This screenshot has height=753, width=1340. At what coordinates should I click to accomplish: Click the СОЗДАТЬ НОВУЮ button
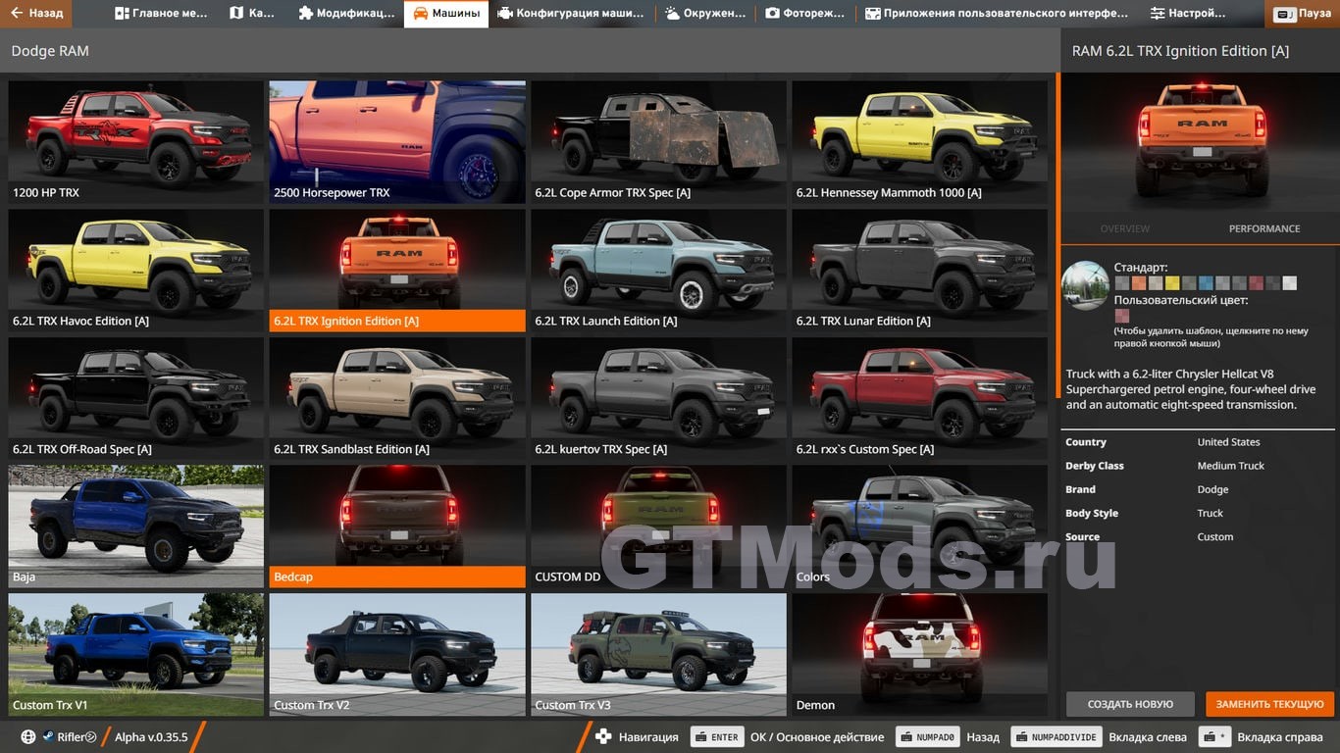pos(1130,704)
